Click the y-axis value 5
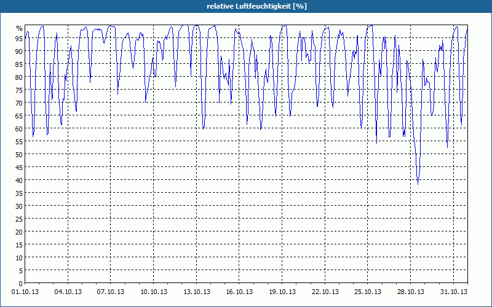Screen dimensions: 492x307 tap(21, 271)
